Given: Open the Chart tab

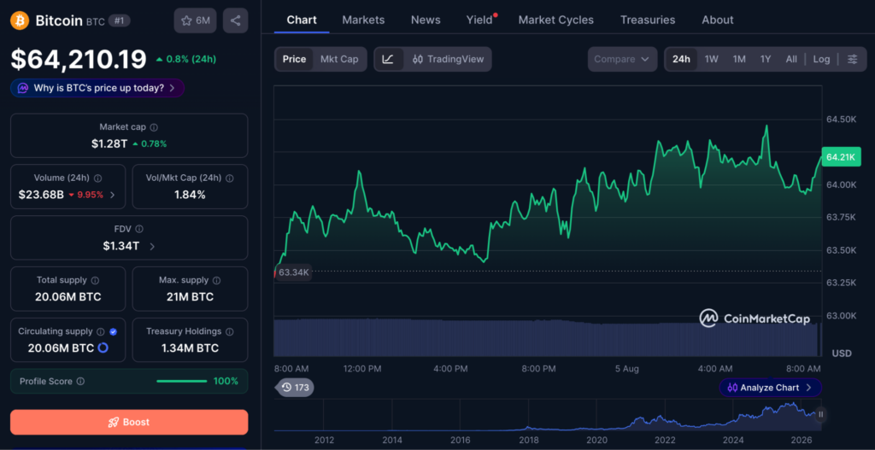Looking at the screenshot, I should point(302,20).
